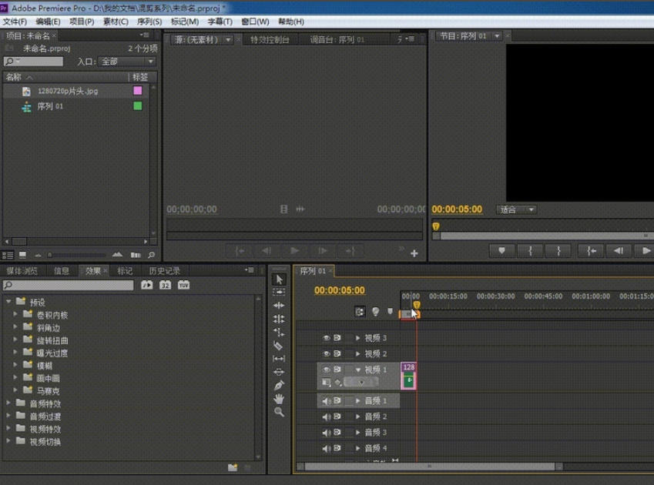Click the timeline timecode 00:00:05:00

pos(340,290)
